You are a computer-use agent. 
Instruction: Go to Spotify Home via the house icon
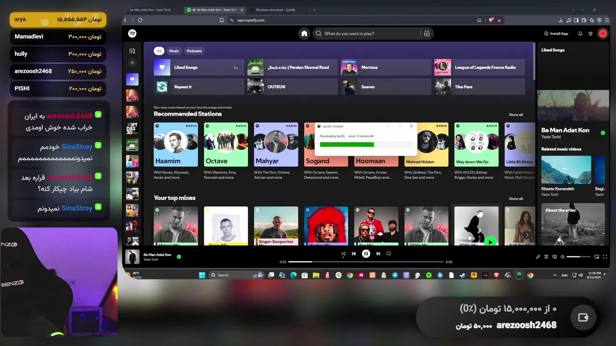[304, 34]
